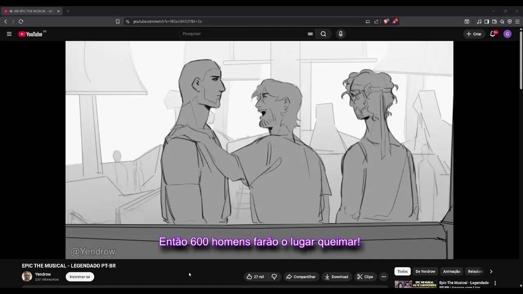Open YouTube notifications bell
The height and width of the screenshot is (294, 523).
(x=493, y=34)
